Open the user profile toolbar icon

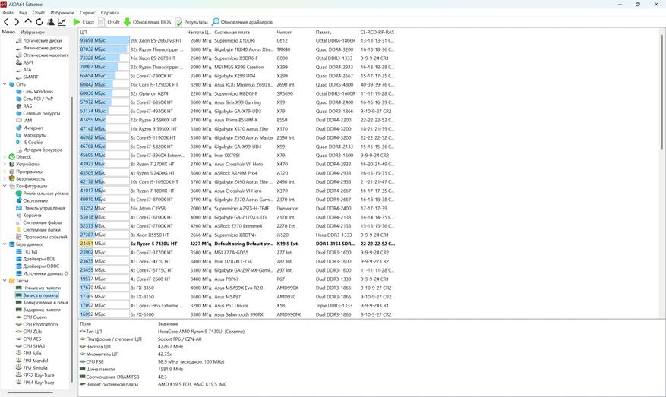click(51, 22)
